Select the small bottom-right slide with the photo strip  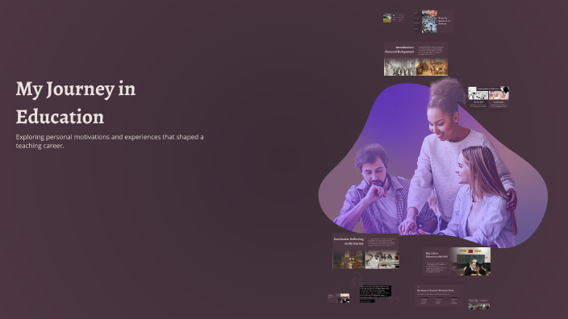coord(478,304)
